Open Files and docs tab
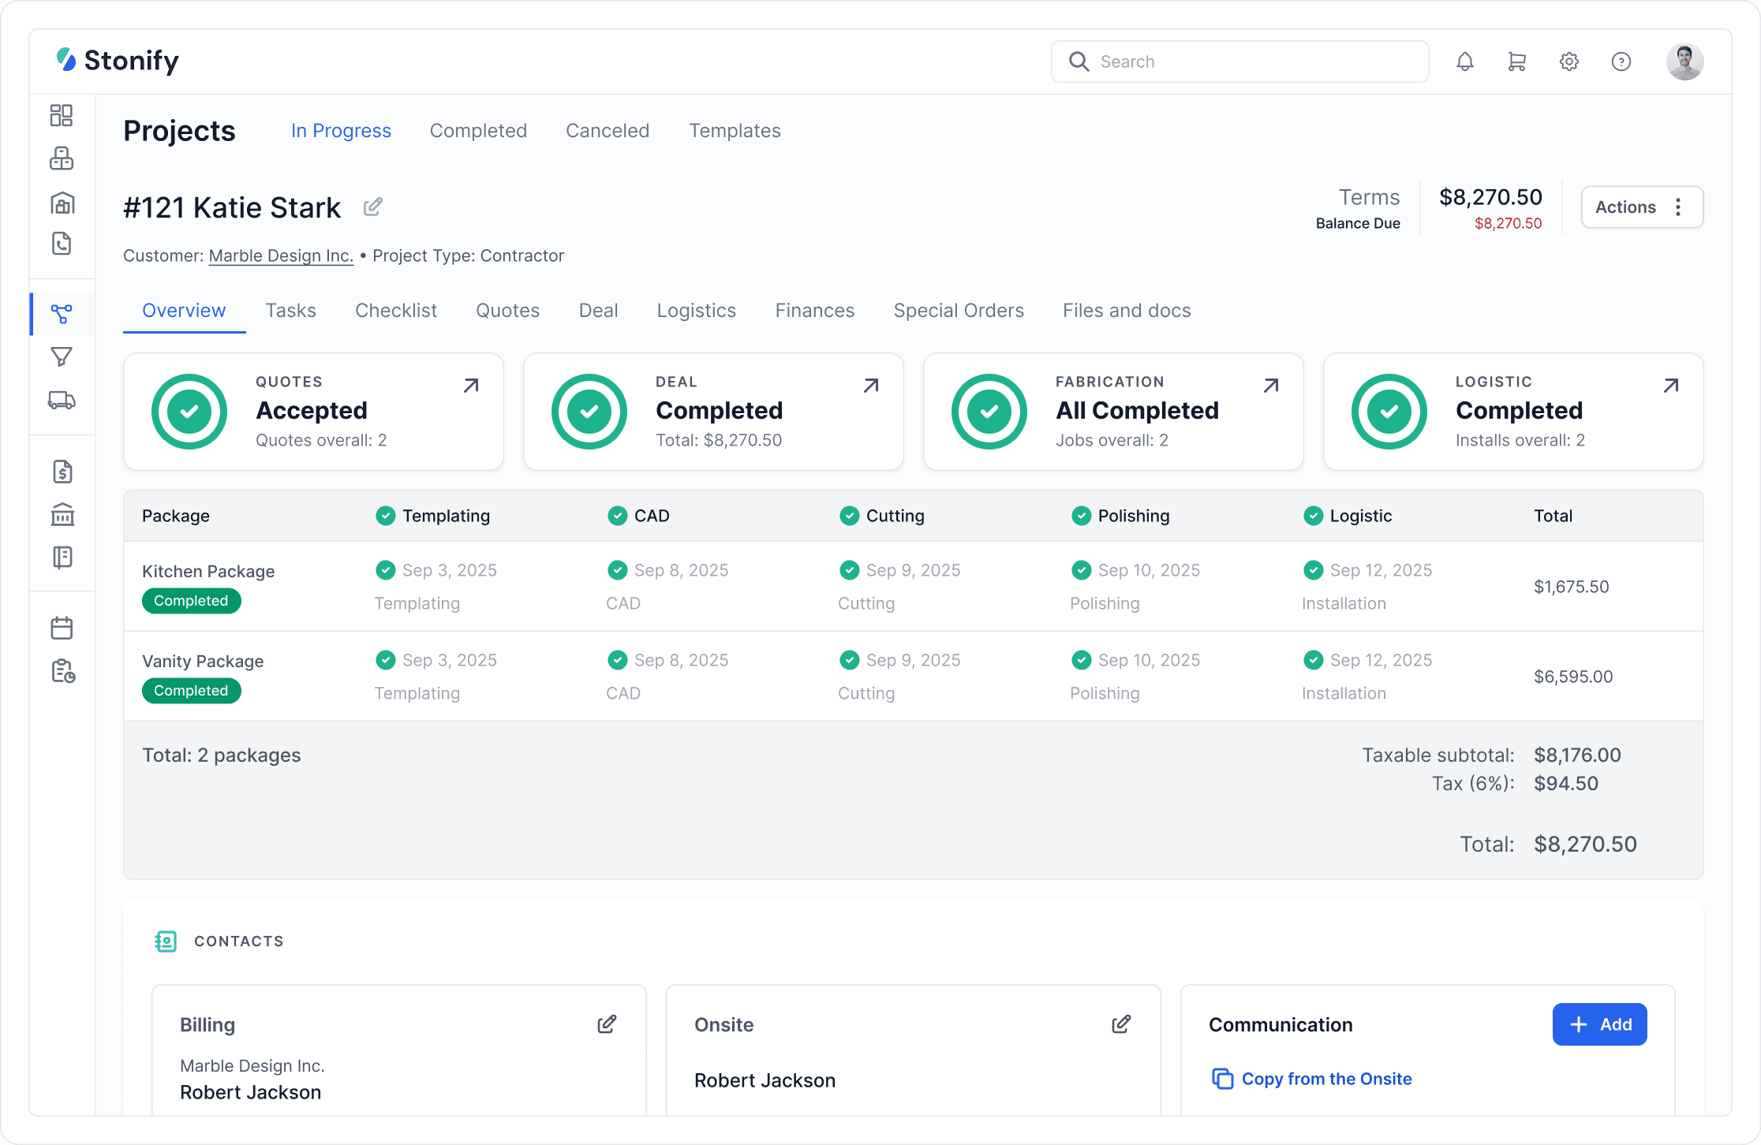 point(1127,311)
